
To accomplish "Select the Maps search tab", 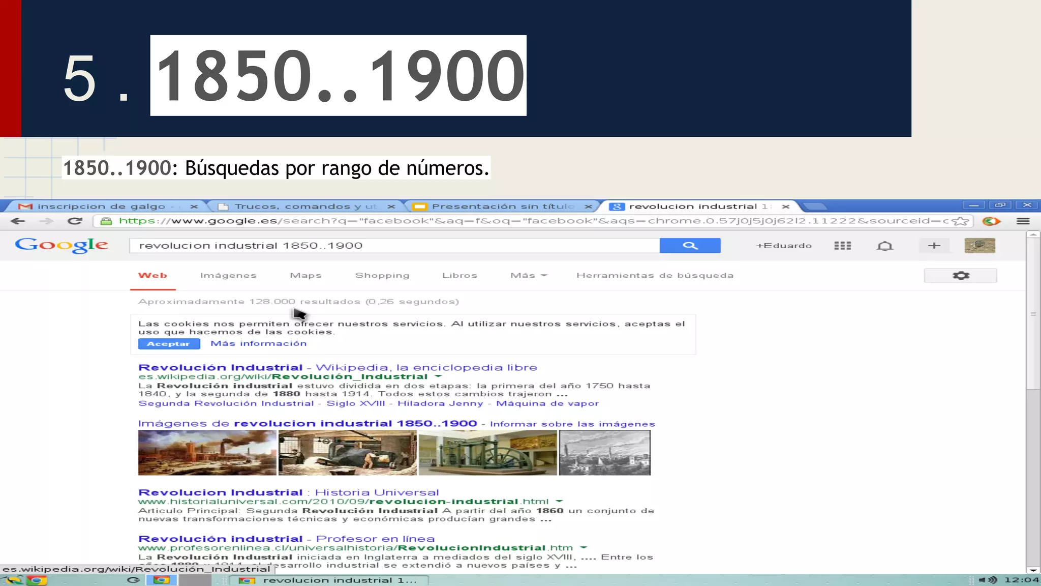I will coord(305,275).
